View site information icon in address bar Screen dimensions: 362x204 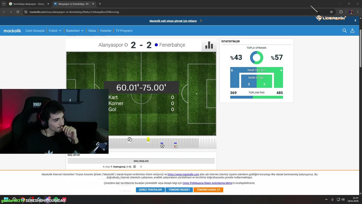(26, 12)
